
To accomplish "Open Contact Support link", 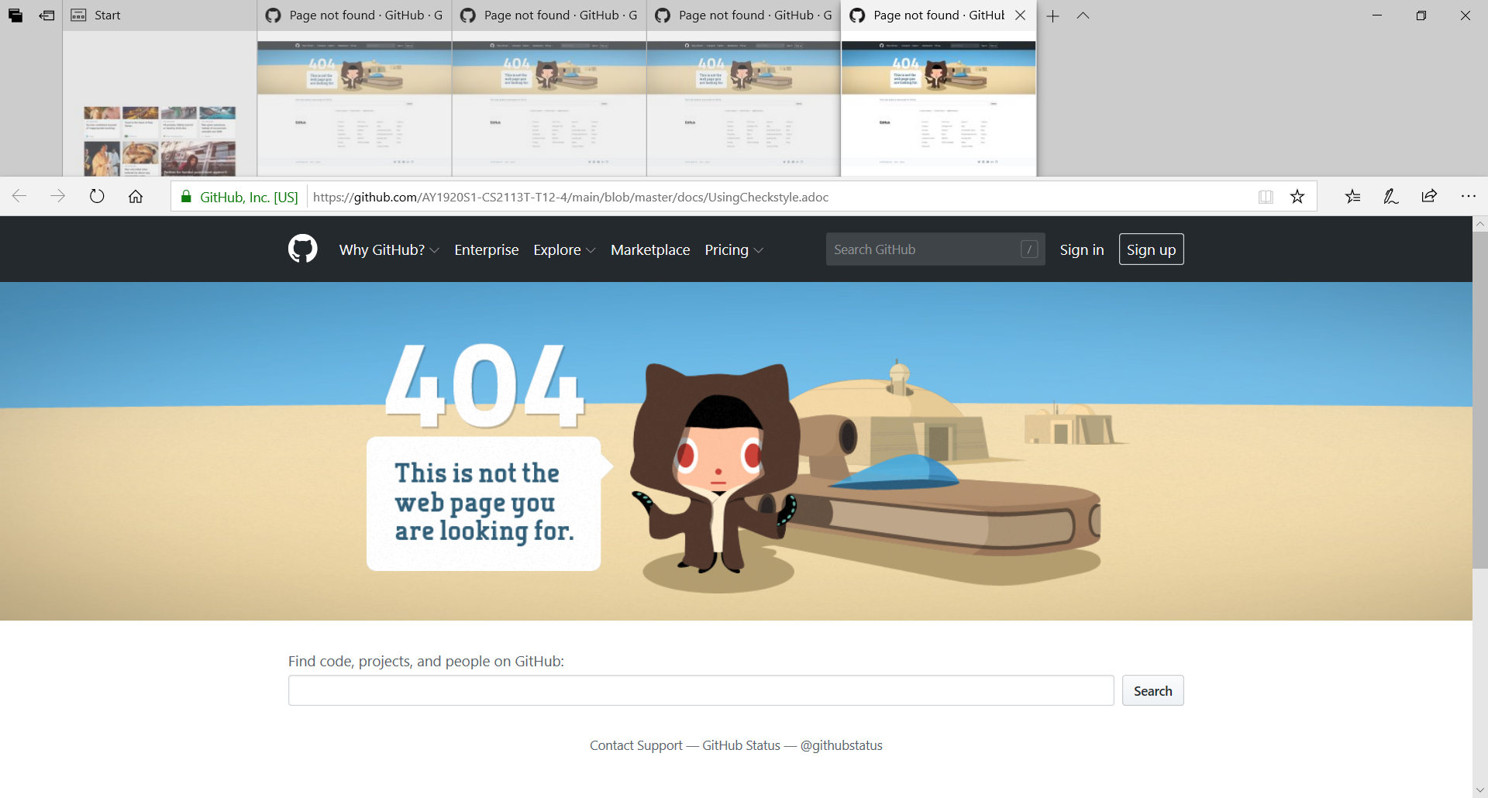I will click(636, 745).
